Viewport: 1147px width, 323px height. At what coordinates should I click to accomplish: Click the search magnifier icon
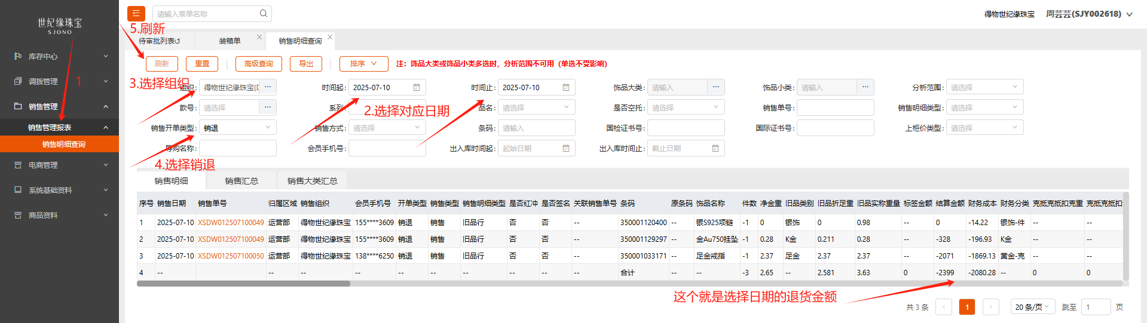(x=264, y=13)
